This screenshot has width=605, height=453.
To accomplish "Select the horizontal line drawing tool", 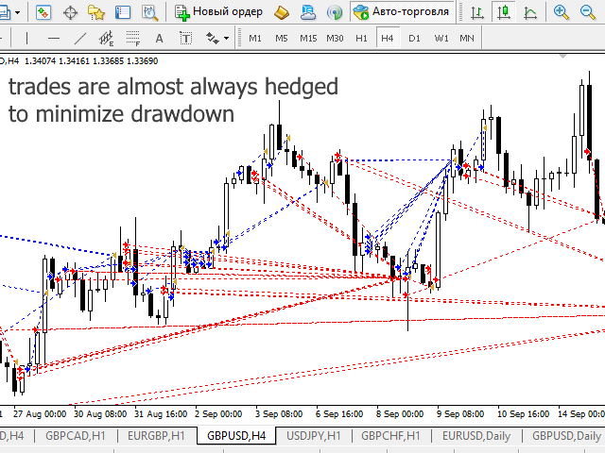I will pos(54,38).
